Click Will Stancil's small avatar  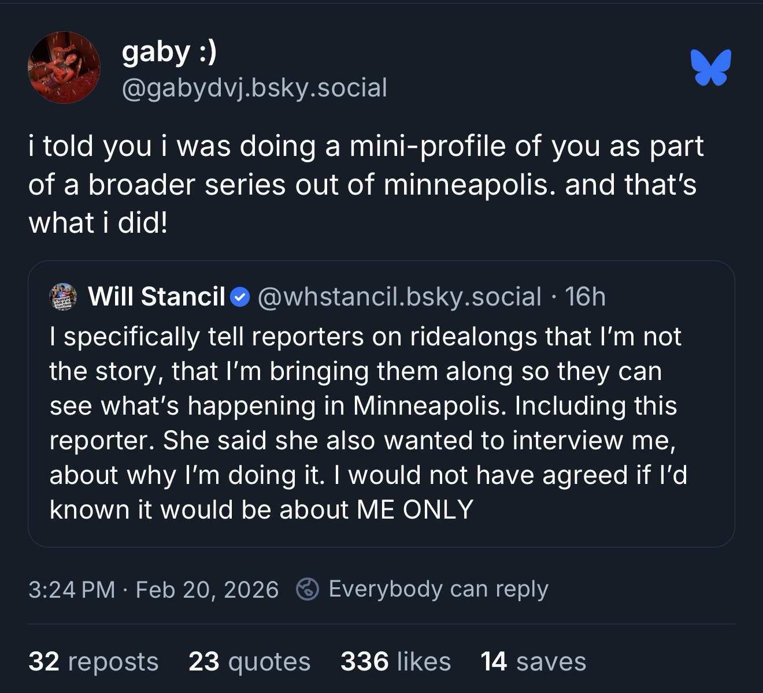64,297
